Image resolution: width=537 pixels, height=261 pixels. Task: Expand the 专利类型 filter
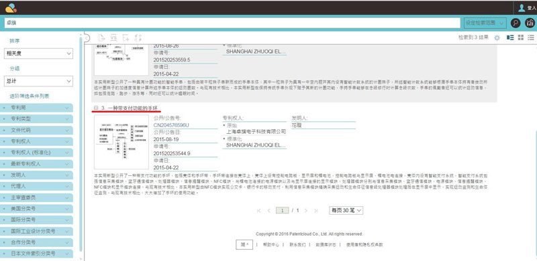tap(37, 119)
